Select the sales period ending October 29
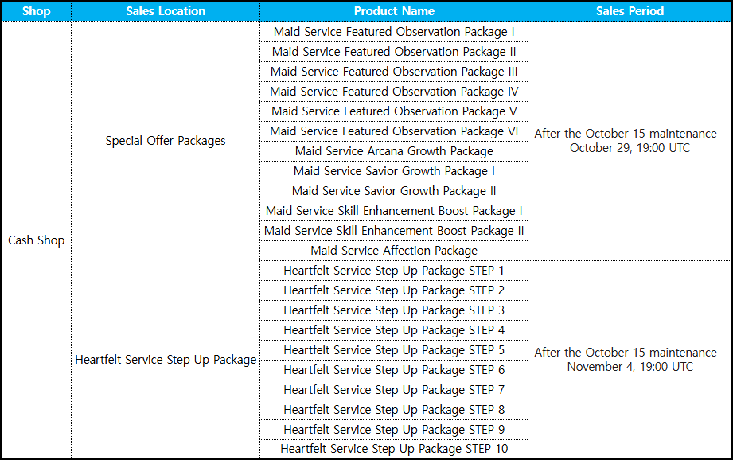Viewport: 733px width, 460px height. coord(630,141)
